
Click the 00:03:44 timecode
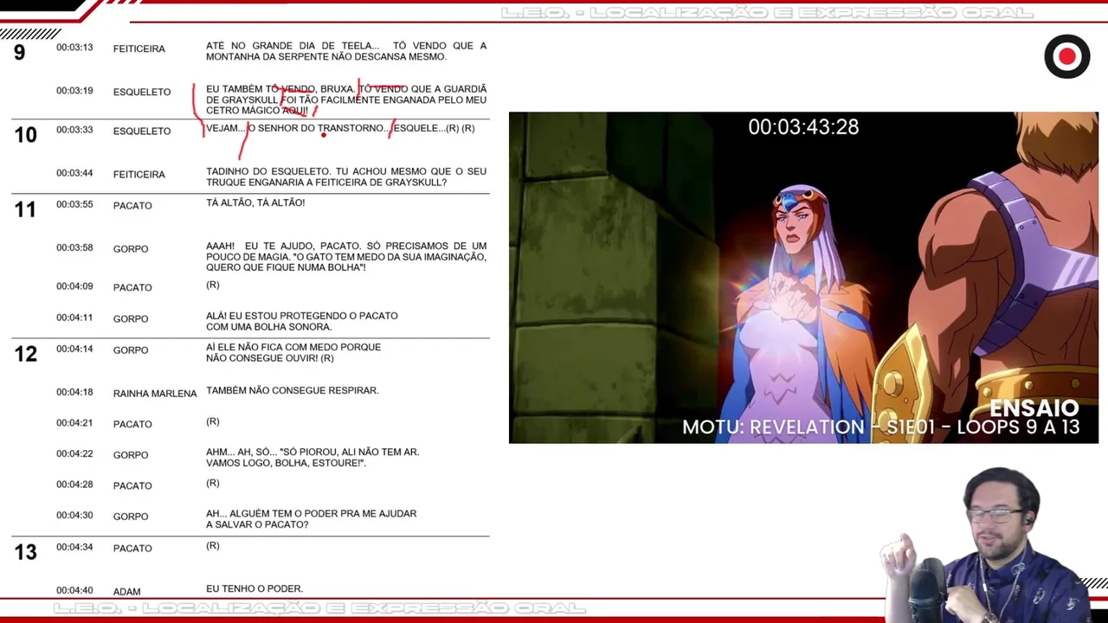tap(74, 173)
